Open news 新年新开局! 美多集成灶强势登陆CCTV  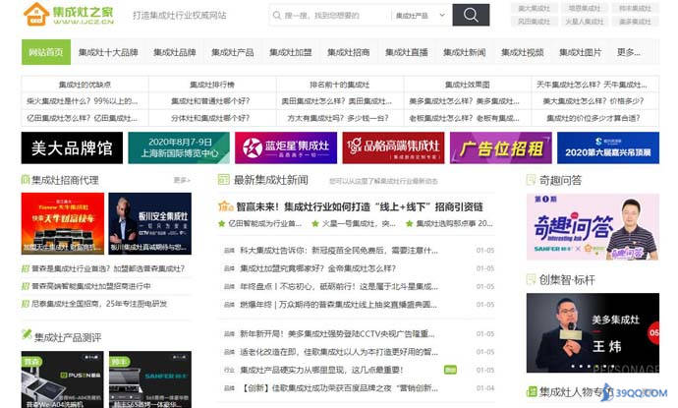[337, 334]
